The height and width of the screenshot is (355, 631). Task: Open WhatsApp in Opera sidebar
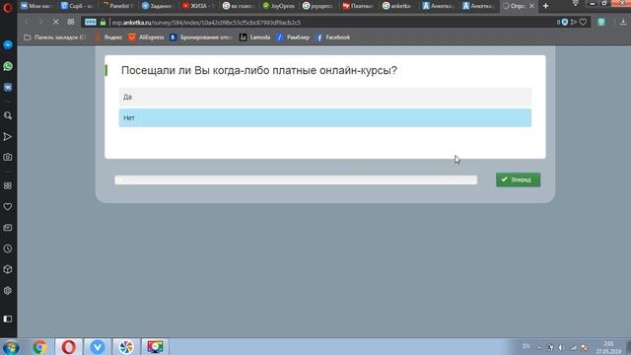click(x=8, y=66)
